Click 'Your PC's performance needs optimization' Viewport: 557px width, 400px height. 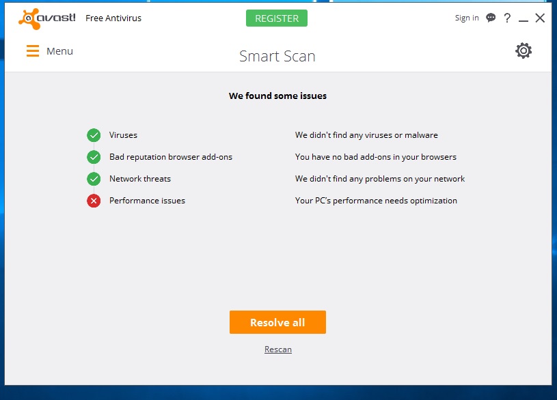coord(376,201)
